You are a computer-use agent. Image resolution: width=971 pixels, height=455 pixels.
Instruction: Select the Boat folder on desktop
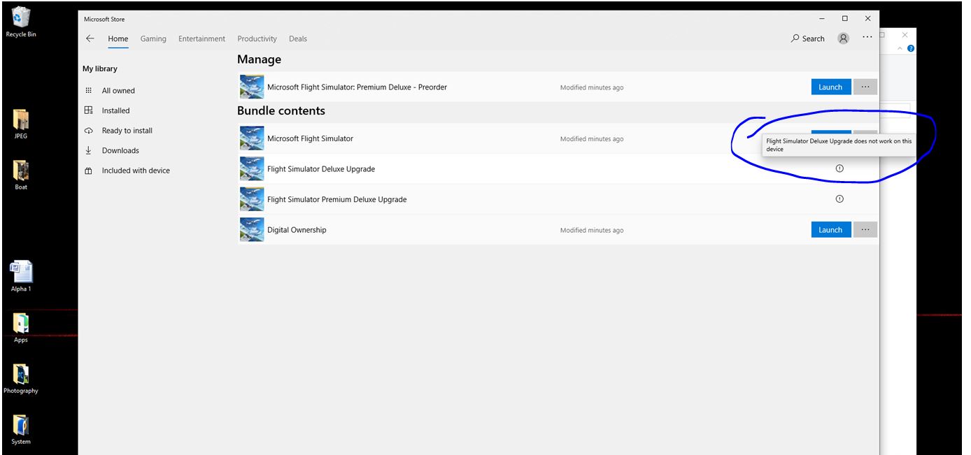point(21,175)
